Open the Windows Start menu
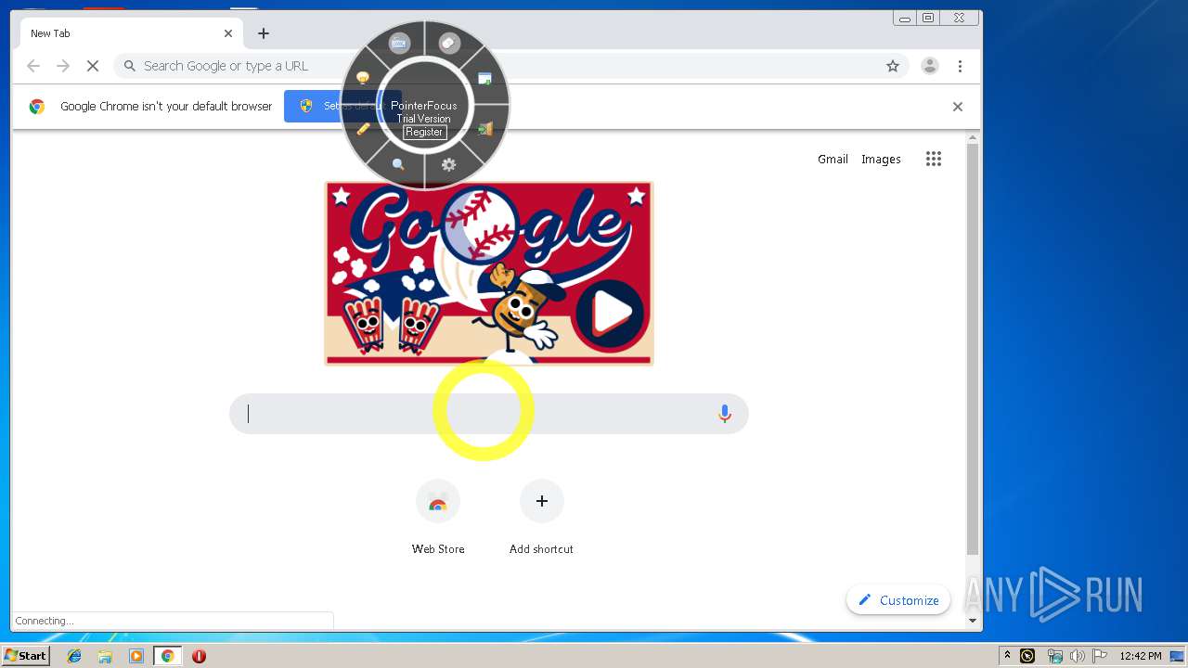Viewport: 1188px width, 668px height. [26, 656]
